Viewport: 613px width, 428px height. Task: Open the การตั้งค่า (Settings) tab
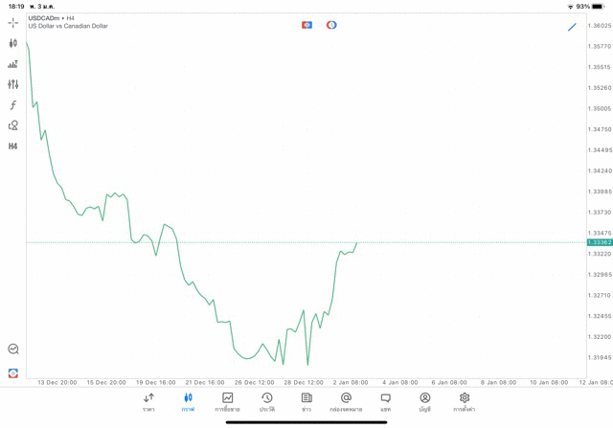[465, 401]
